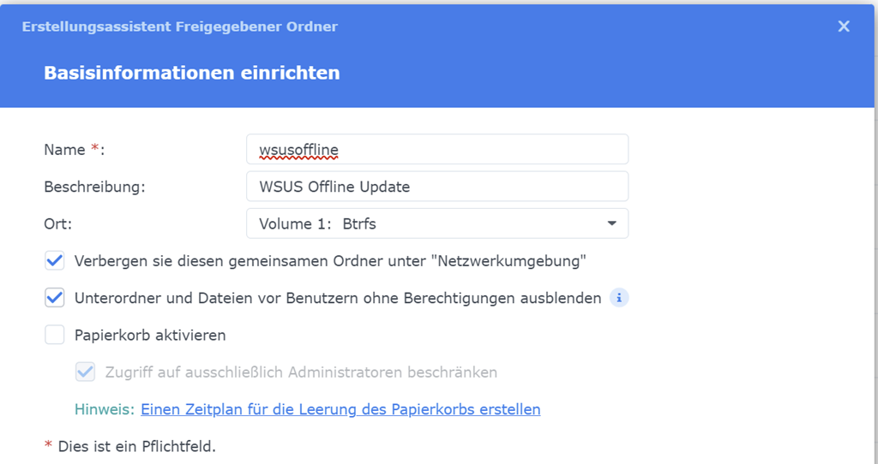Click the Dies ist ein Pflichtfeld note

click(136, 446)
